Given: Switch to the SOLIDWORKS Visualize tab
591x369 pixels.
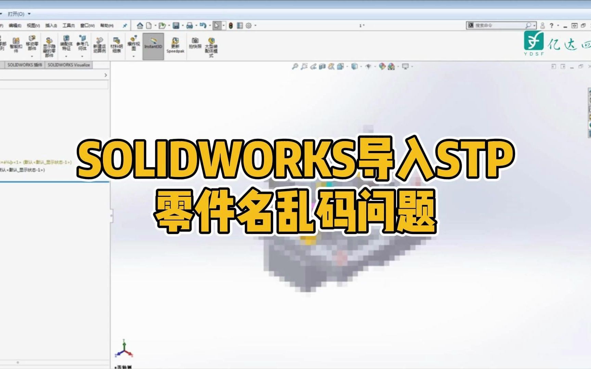Looking at the screenshot, I should tap(69, 65).
